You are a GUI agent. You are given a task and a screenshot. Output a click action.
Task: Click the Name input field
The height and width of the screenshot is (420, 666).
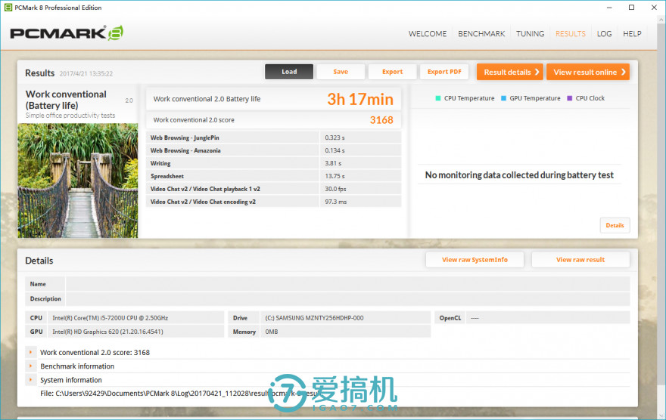click(347, 284)
